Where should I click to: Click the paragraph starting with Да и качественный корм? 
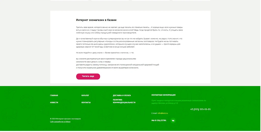pyautogui.click(x=129, y=43)
